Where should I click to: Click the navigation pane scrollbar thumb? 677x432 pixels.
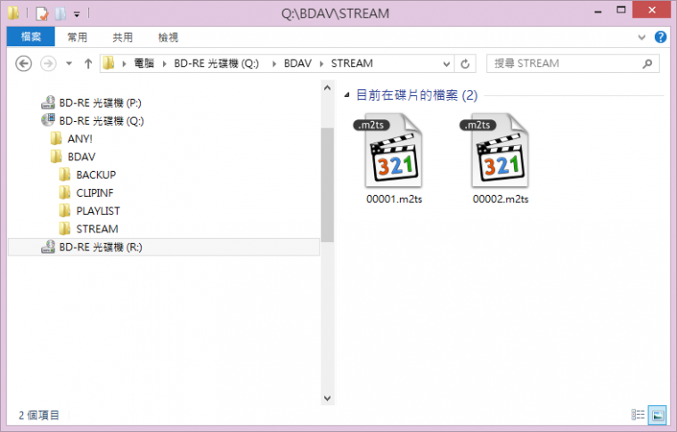tap(327, 184)
